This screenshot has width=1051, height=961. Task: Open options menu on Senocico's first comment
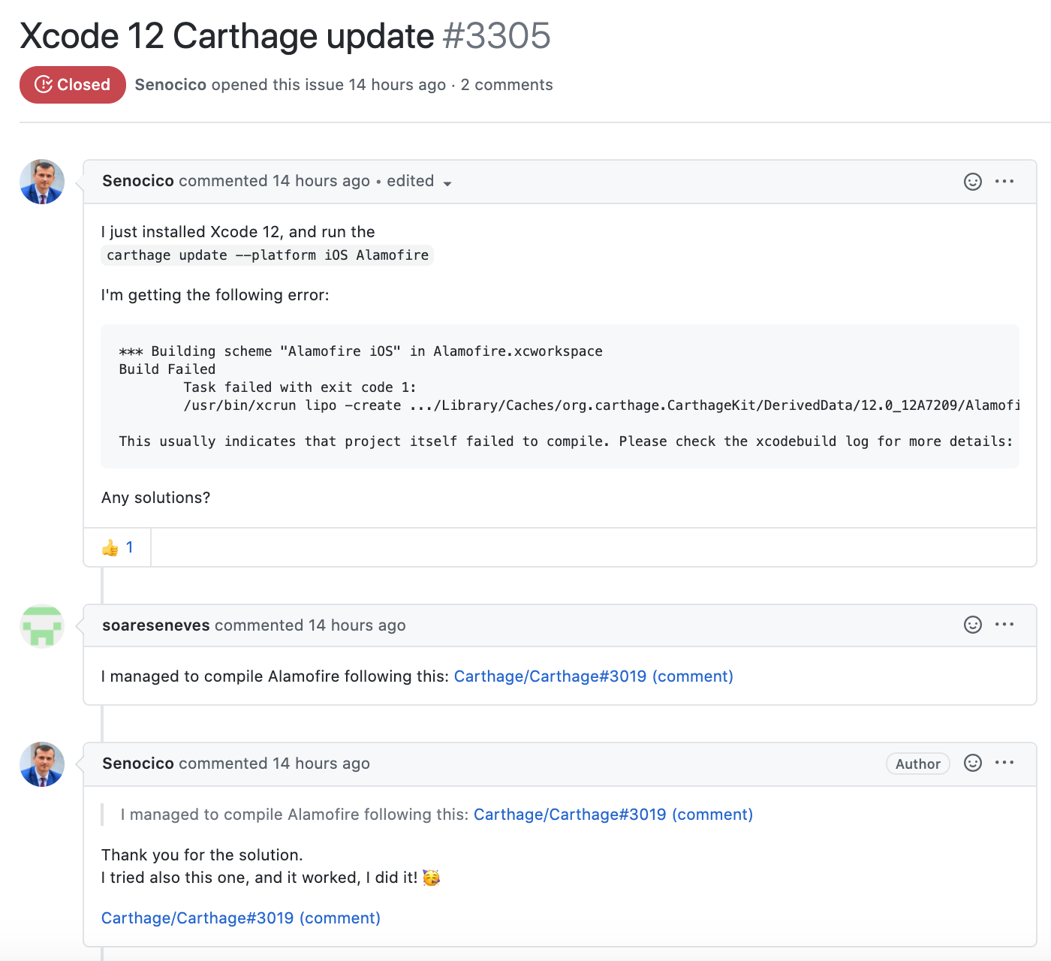[x=1004, y=182]
